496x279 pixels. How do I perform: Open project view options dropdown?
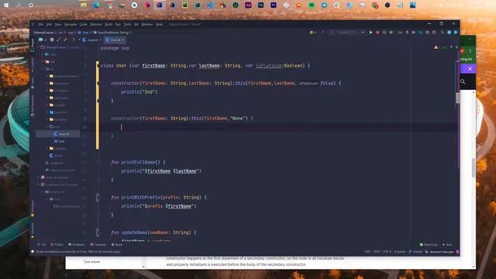tap(42, 40)
